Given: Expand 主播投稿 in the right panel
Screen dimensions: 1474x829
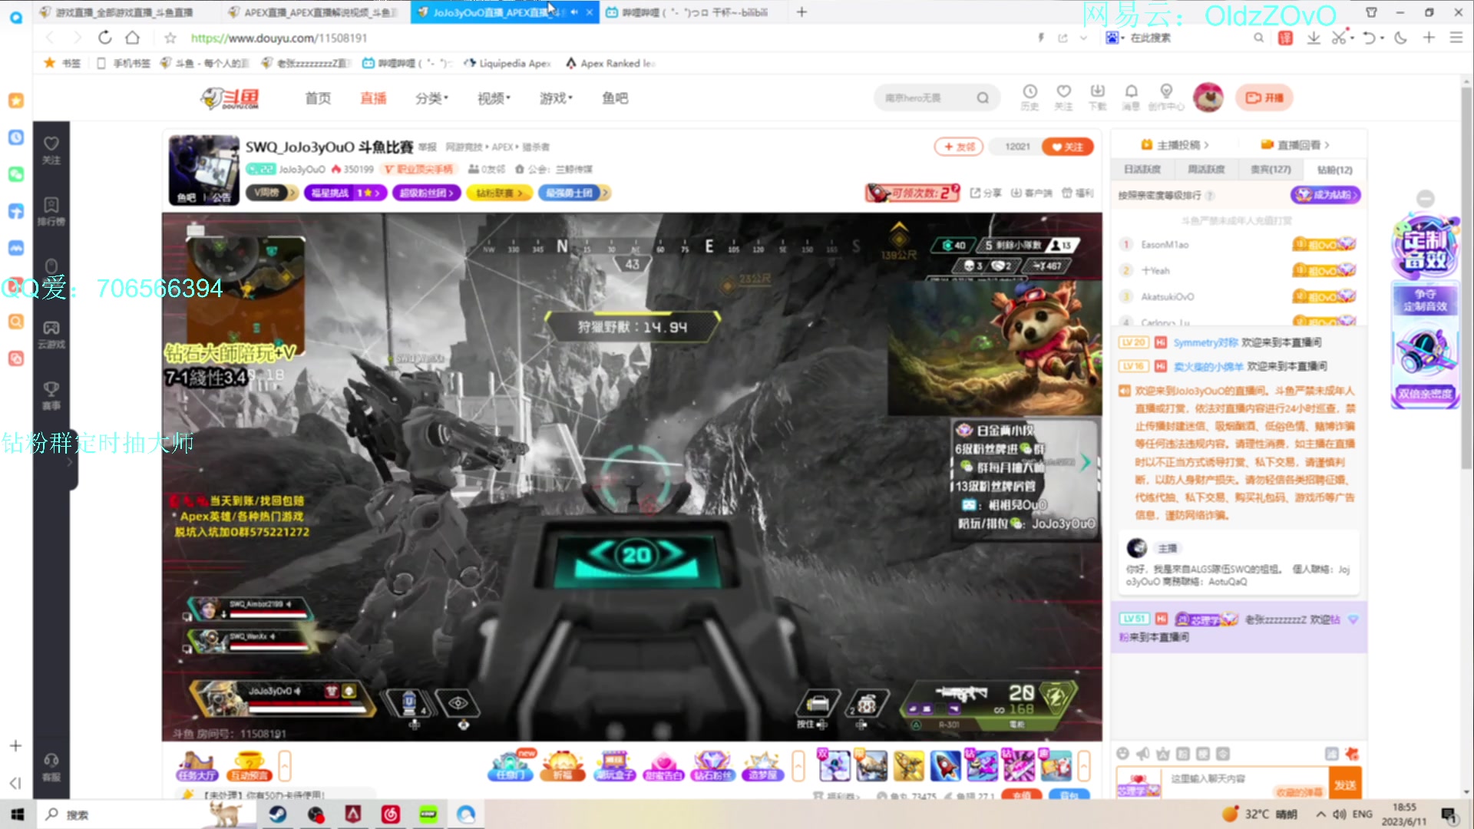Looking at the screenshot, I should (1175, 144).
